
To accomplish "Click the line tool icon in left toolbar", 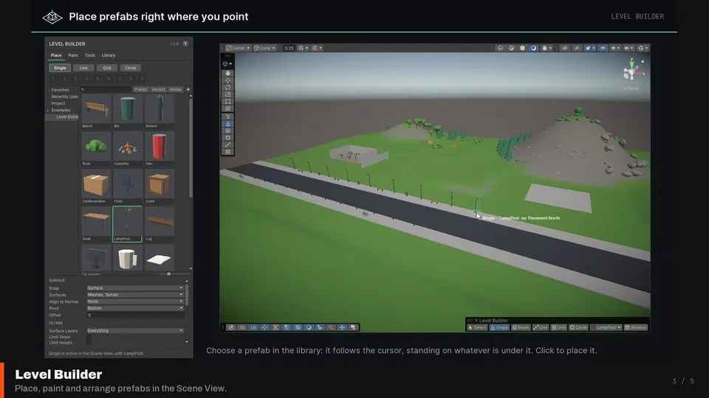I will point(227,145).
